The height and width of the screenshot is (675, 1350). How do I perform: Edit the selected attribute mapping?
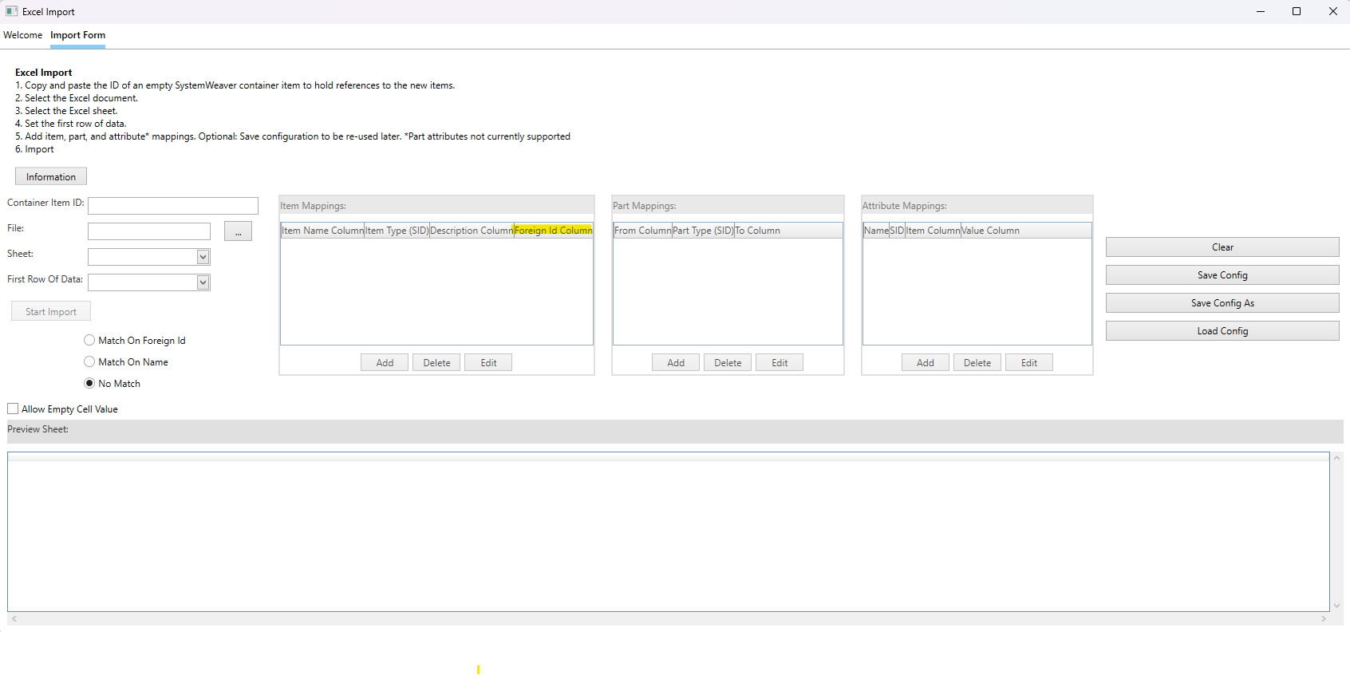1029,362
